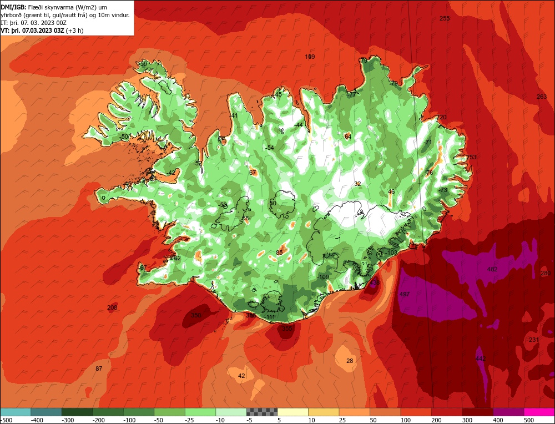Select the darkest green -300 to -200 legend swatch
Screen dimensions: 555x424
pos(77,412)
